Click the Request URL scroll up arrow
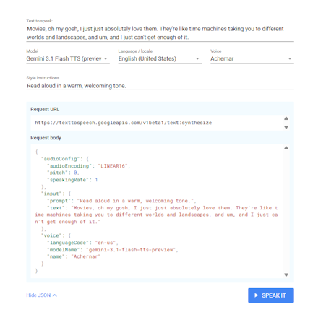Image resolution: width=326 pixels, height=325 pixels. [x=286, y=118]
